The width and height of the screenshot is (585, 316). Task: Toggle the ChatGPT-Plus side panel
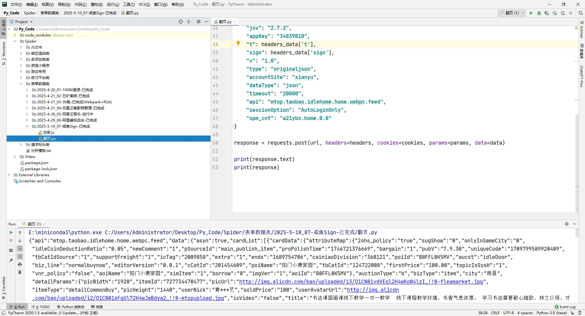click(x=582, y=76)
